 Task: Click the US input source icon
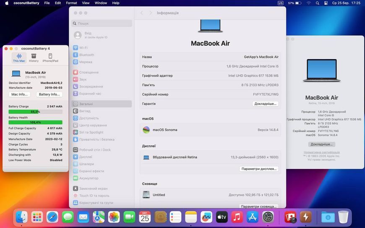pos(281,3)
